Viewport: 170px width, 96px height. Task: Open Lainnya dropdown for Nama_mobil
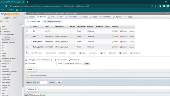click(x=131, y=42)
